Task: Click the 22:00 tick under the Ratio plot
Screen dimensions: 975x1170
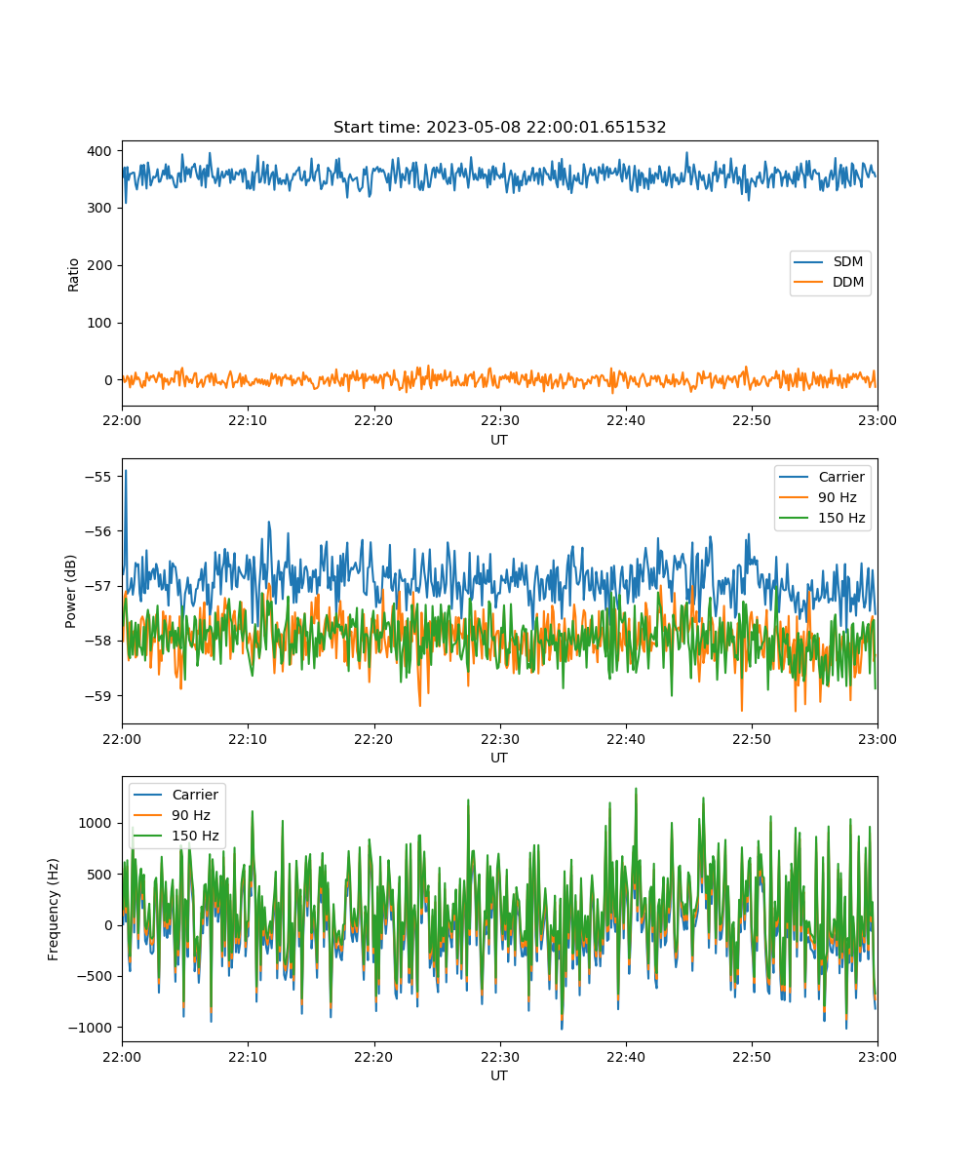Action: 122,420
